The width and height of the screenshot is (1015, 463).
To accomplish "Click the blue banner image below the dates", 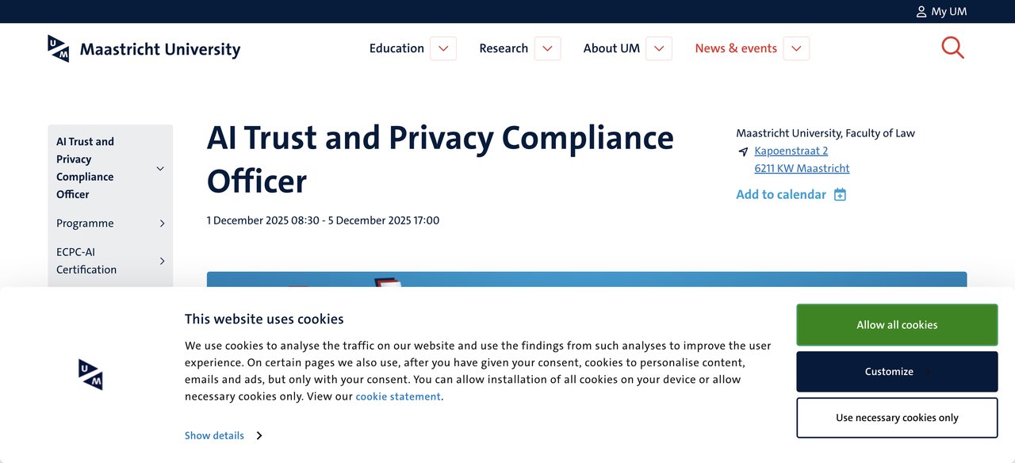I will click(587, 280).
